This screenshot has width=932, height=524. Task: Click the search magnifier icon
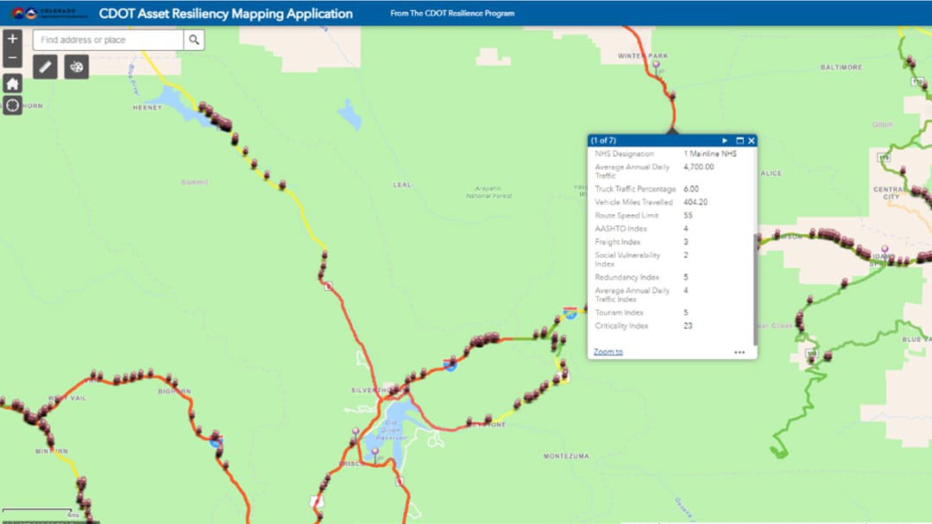(194, 40)
